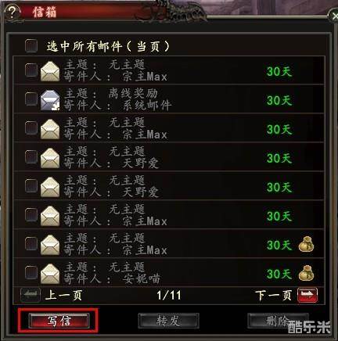Click envelope icon of first 宗主Max mail
The height and width of the screenshot is (341, 338).
[50, 71]
